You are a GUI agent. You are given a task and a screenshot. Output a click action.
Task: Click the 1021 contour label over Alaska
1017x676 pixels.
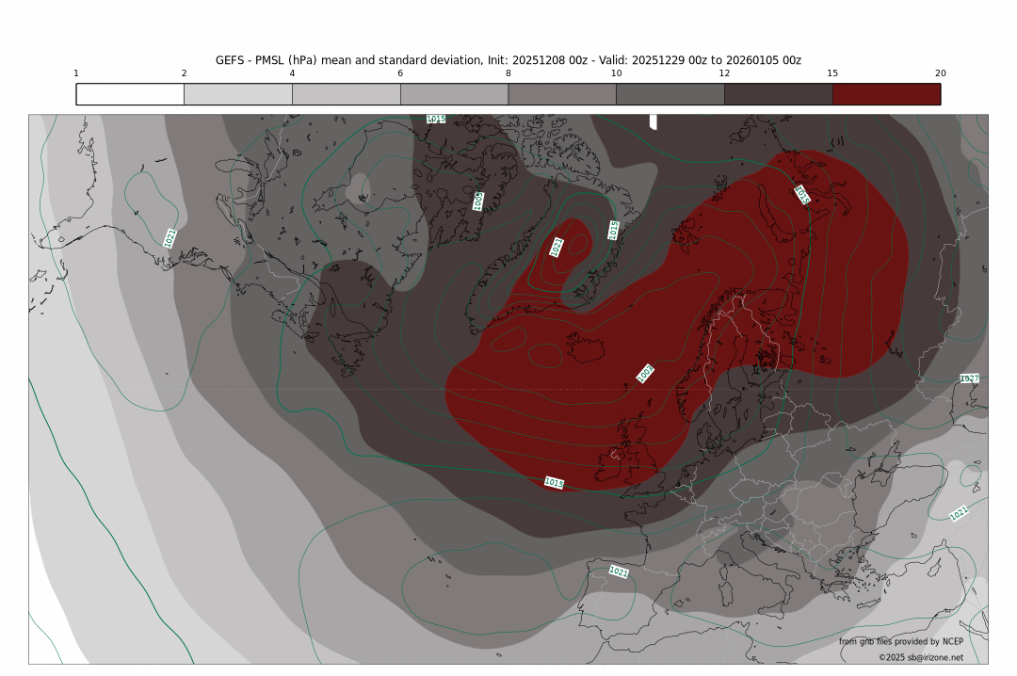(169, 238)
